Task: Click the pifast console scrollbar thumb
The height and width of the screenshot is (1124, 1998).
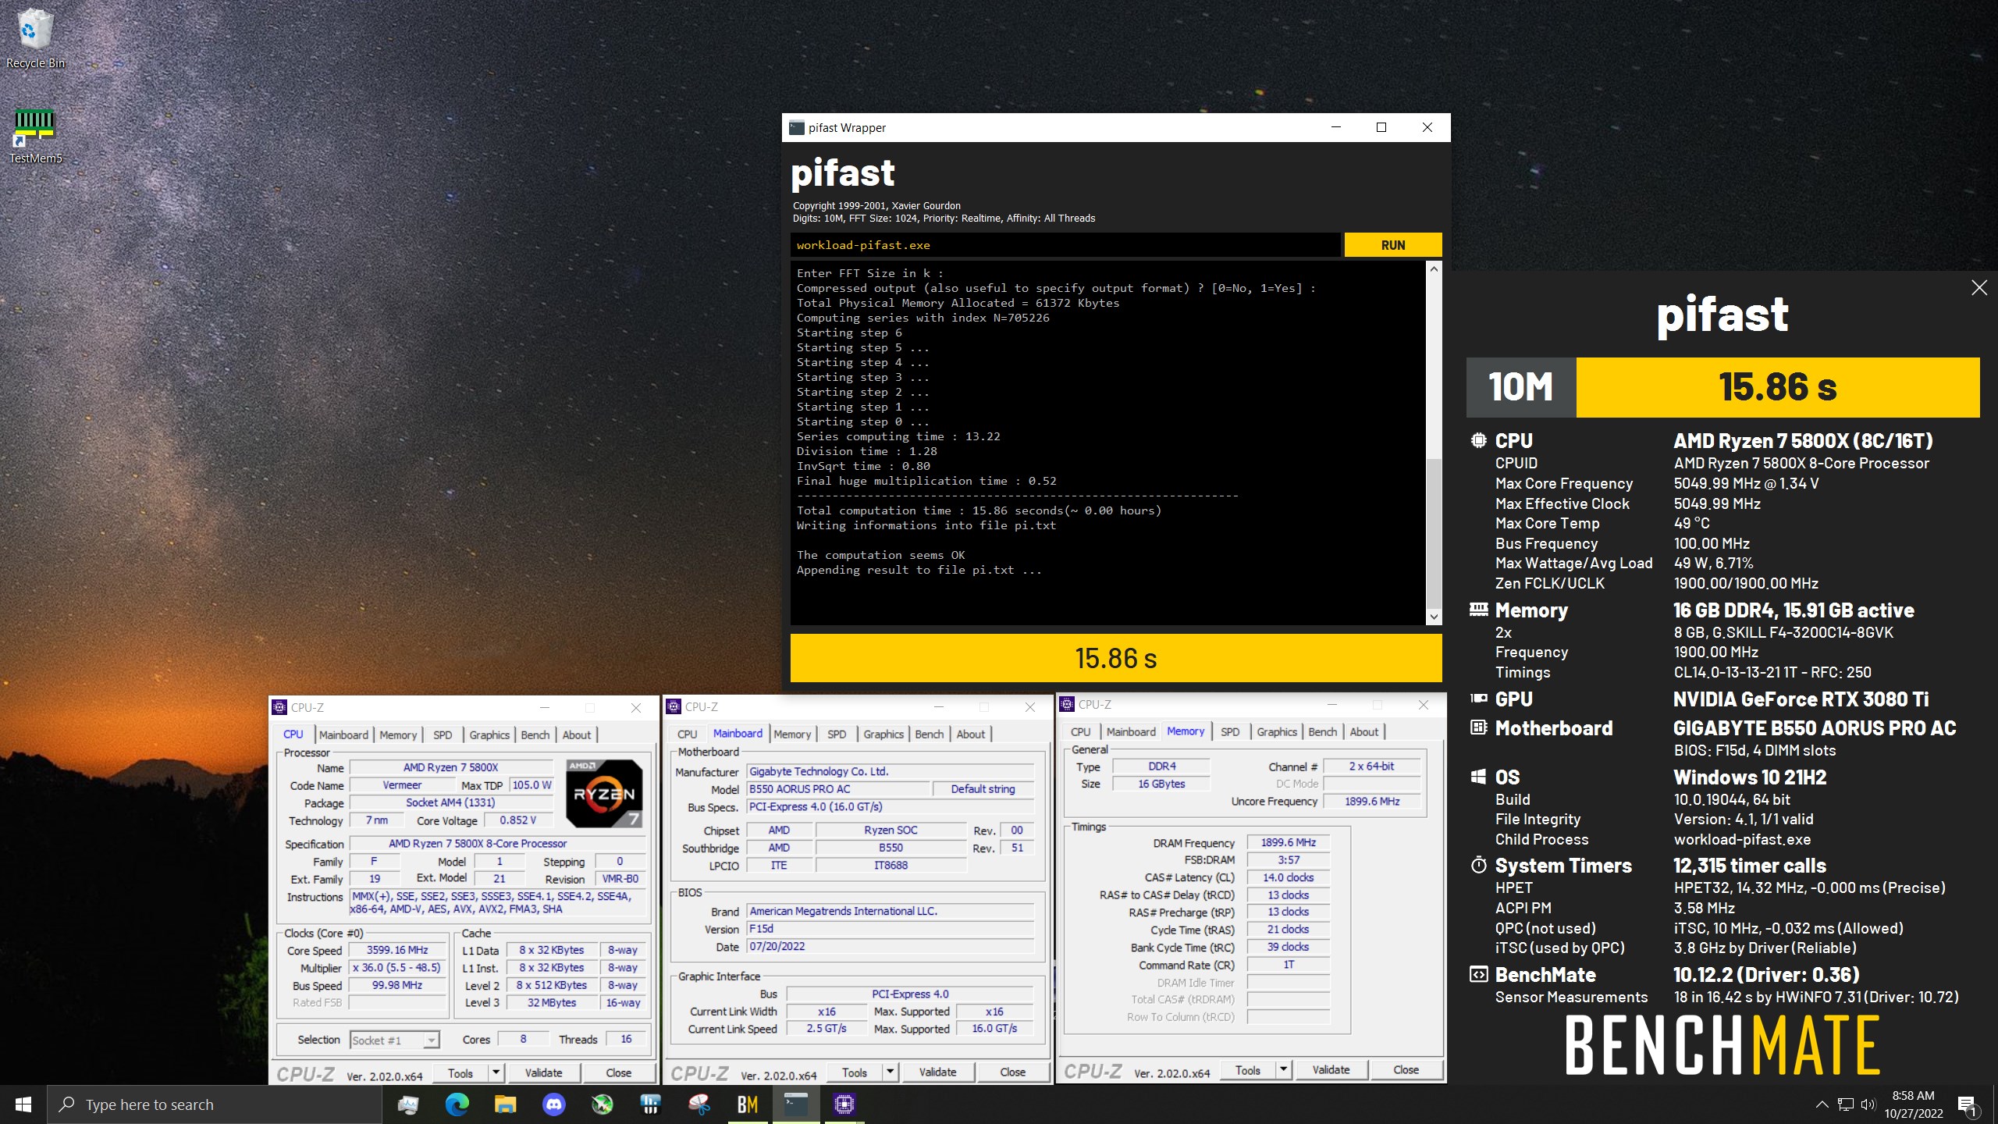Action: coord(1434,535)
